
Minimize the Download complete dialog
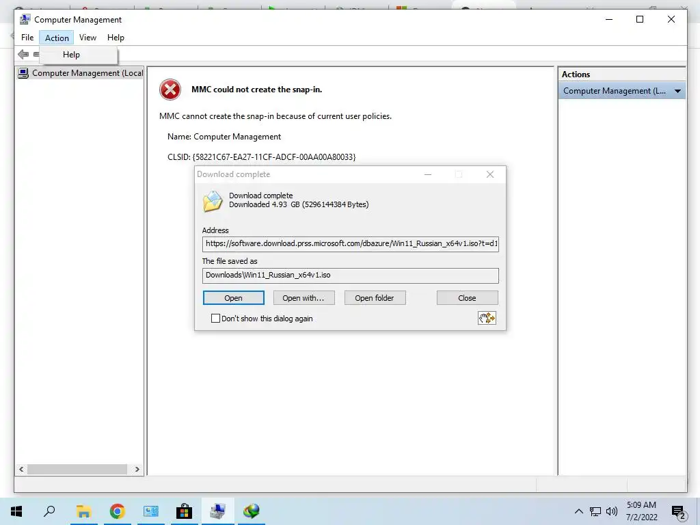pyautogui.click(x=428, y=174)
